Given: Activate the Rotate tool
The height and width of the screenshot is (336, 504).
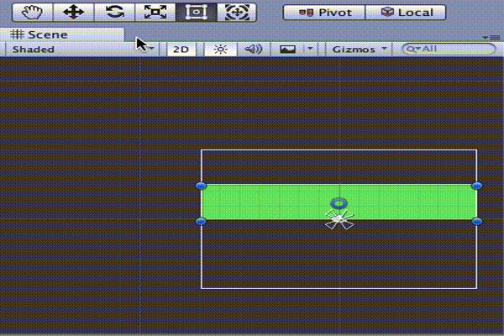Looking at the screenshot, I should pyautogui.click(x=115, y=13).
